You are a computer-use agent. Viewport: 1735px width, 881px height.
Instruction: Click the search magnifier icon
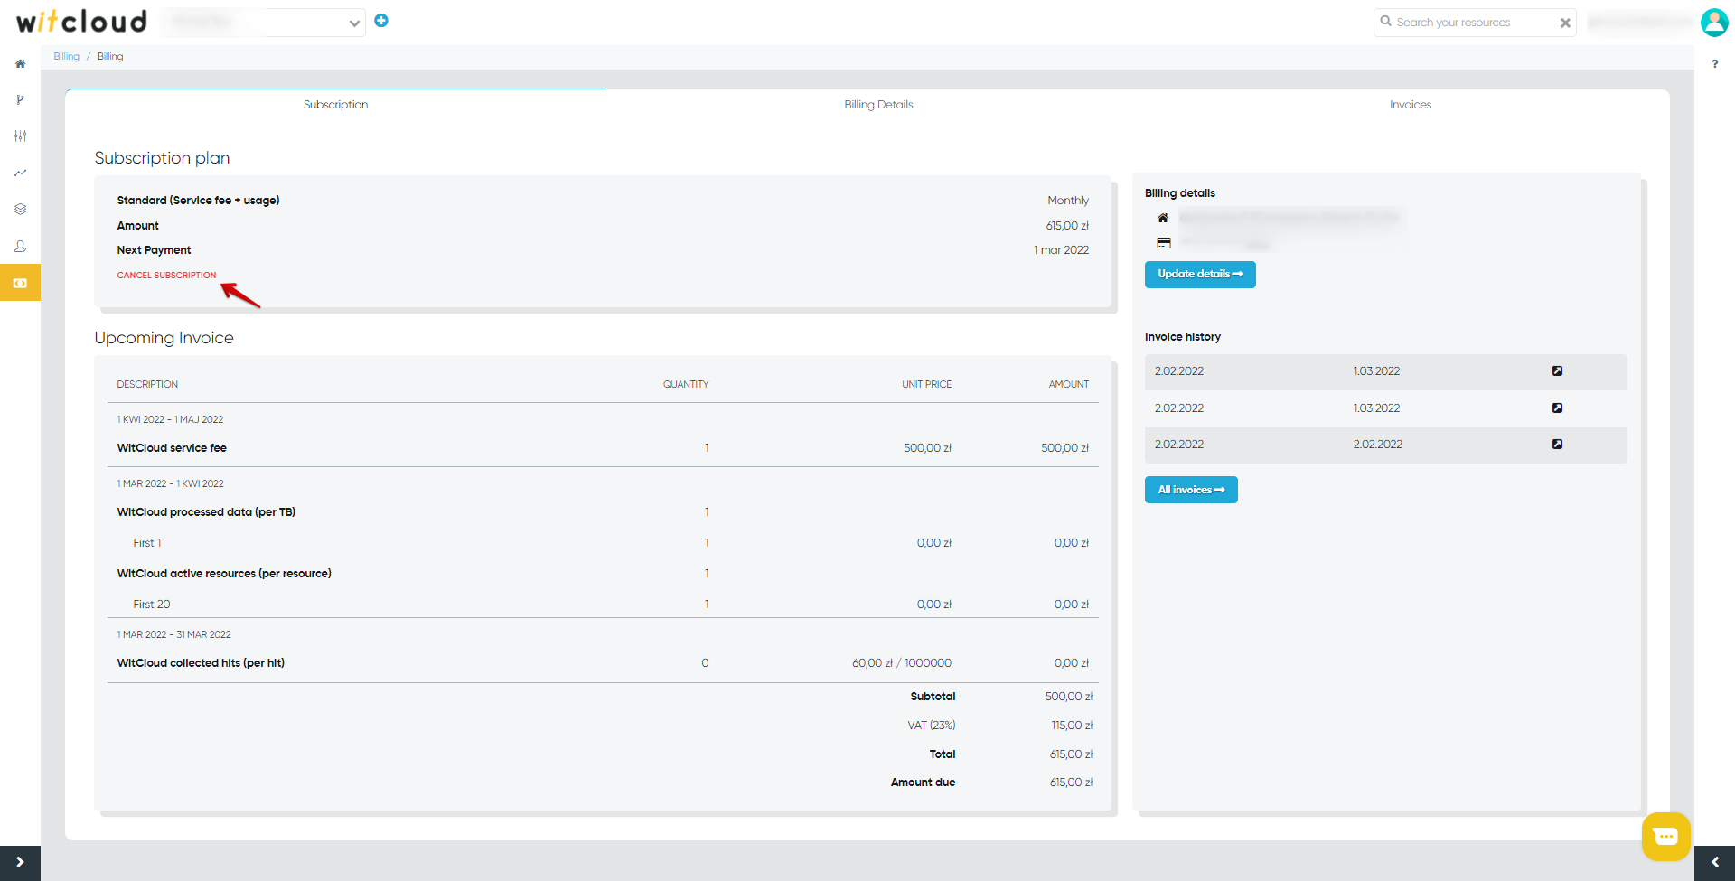tap(1385, 22)
